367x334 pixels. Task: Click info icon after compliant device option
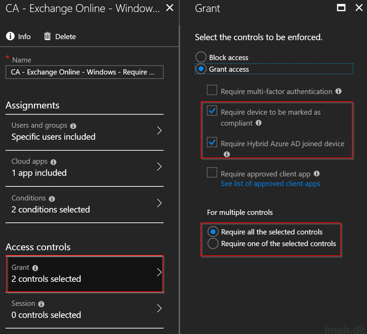[258, 123]
